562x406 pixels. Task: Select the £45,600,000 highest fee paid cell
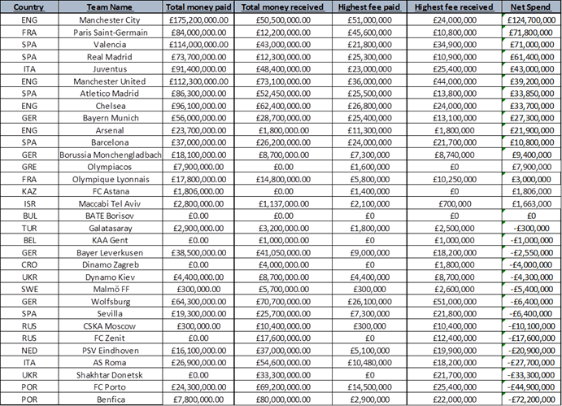pos(369,33)
